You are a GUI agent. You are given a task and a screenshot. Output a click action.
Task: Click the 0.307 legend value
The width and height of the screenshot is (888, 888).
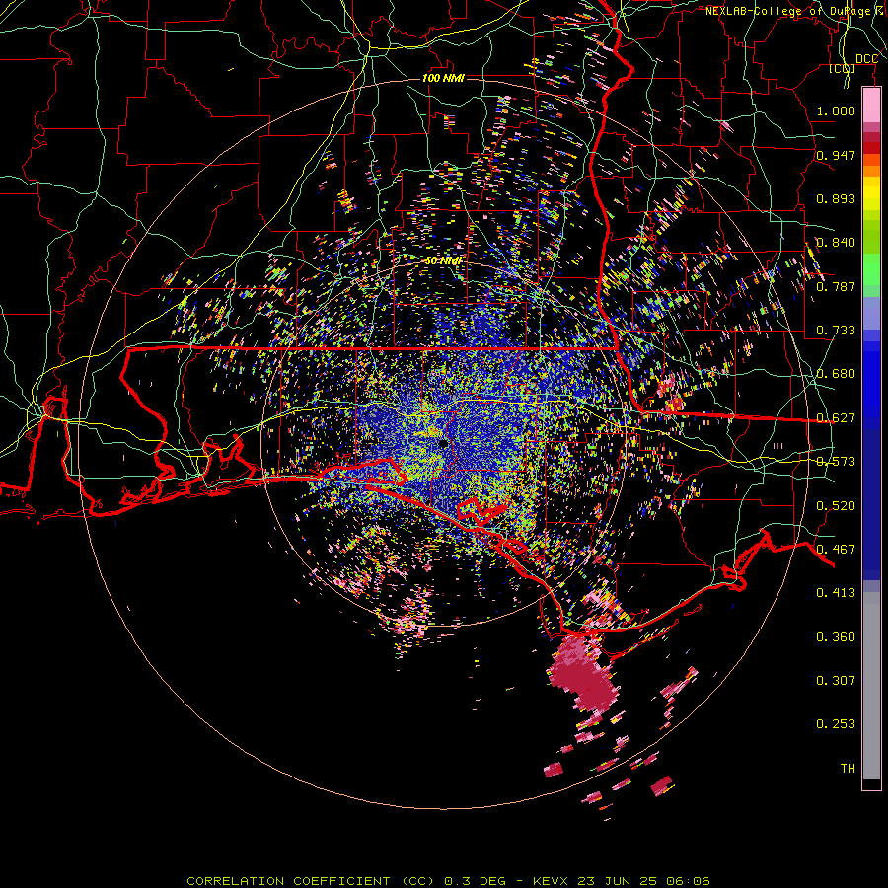(836, 681)
